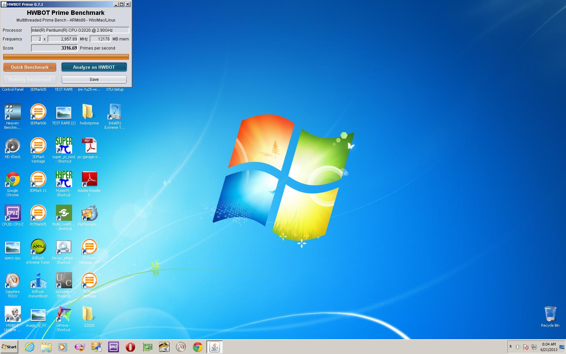Open Internet Explorer from taskbar
This screenshot has height=354, width=566.
(x=29, y=347)
